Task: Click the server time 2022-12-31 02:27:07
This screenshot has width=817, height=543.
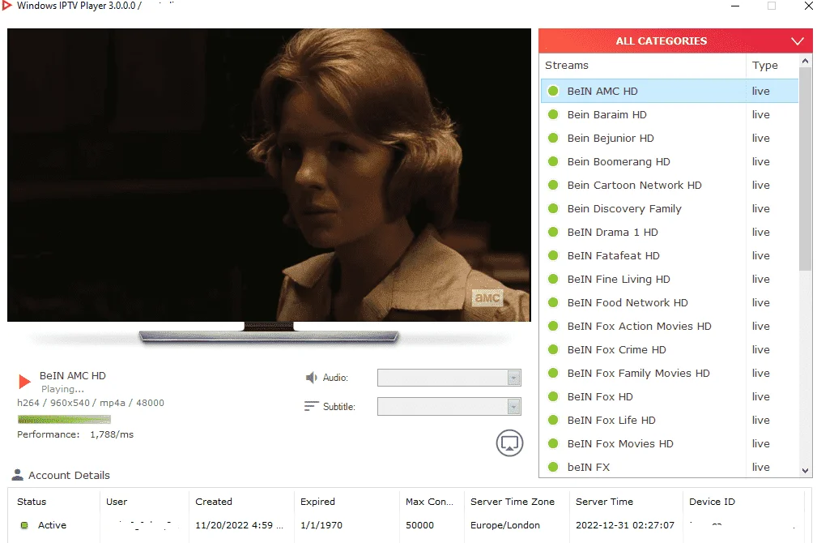Action: click(625, 525)
